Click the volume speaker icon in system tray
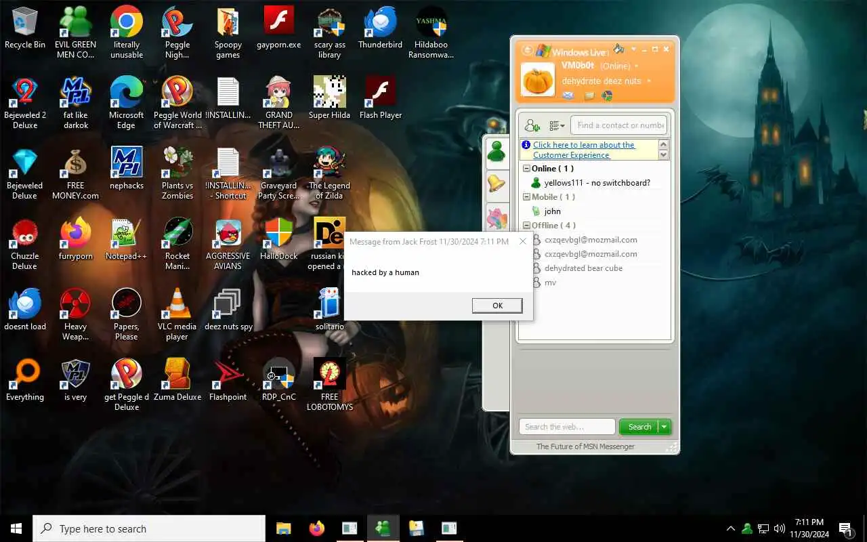 [x=779, y=528]
